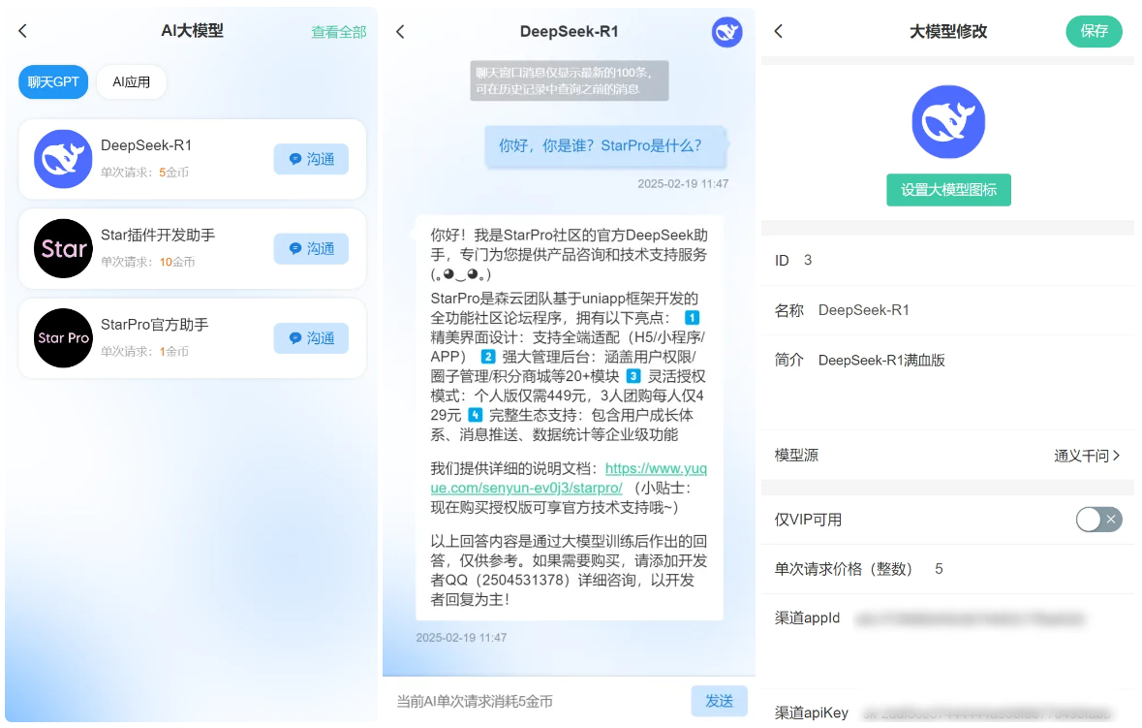Tap the StarPro官方助手 avatar icon
The width and height of the screenshot is (1142, 728).
[x=63, y=338]
